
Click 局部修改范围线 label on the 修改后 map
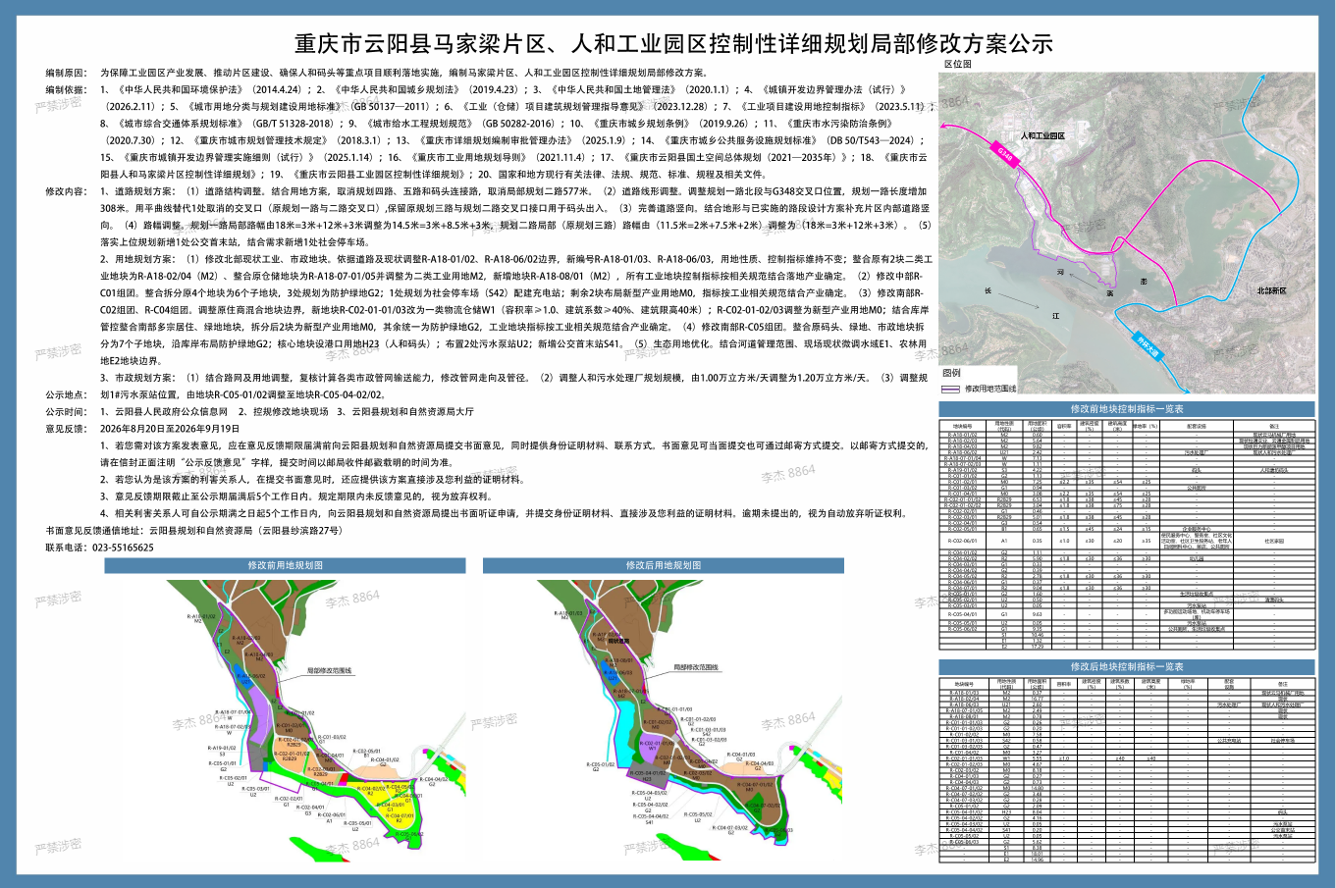(x=696, y=667)
